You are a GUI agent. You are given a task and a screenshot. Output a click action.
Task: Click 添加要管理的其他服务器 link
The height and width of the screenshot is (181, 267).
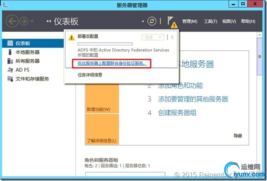pos(193,99)
